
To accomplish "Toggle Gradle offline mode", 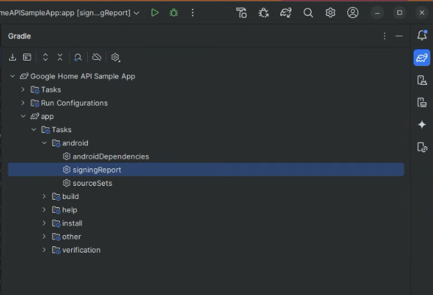I will point(97,57).
